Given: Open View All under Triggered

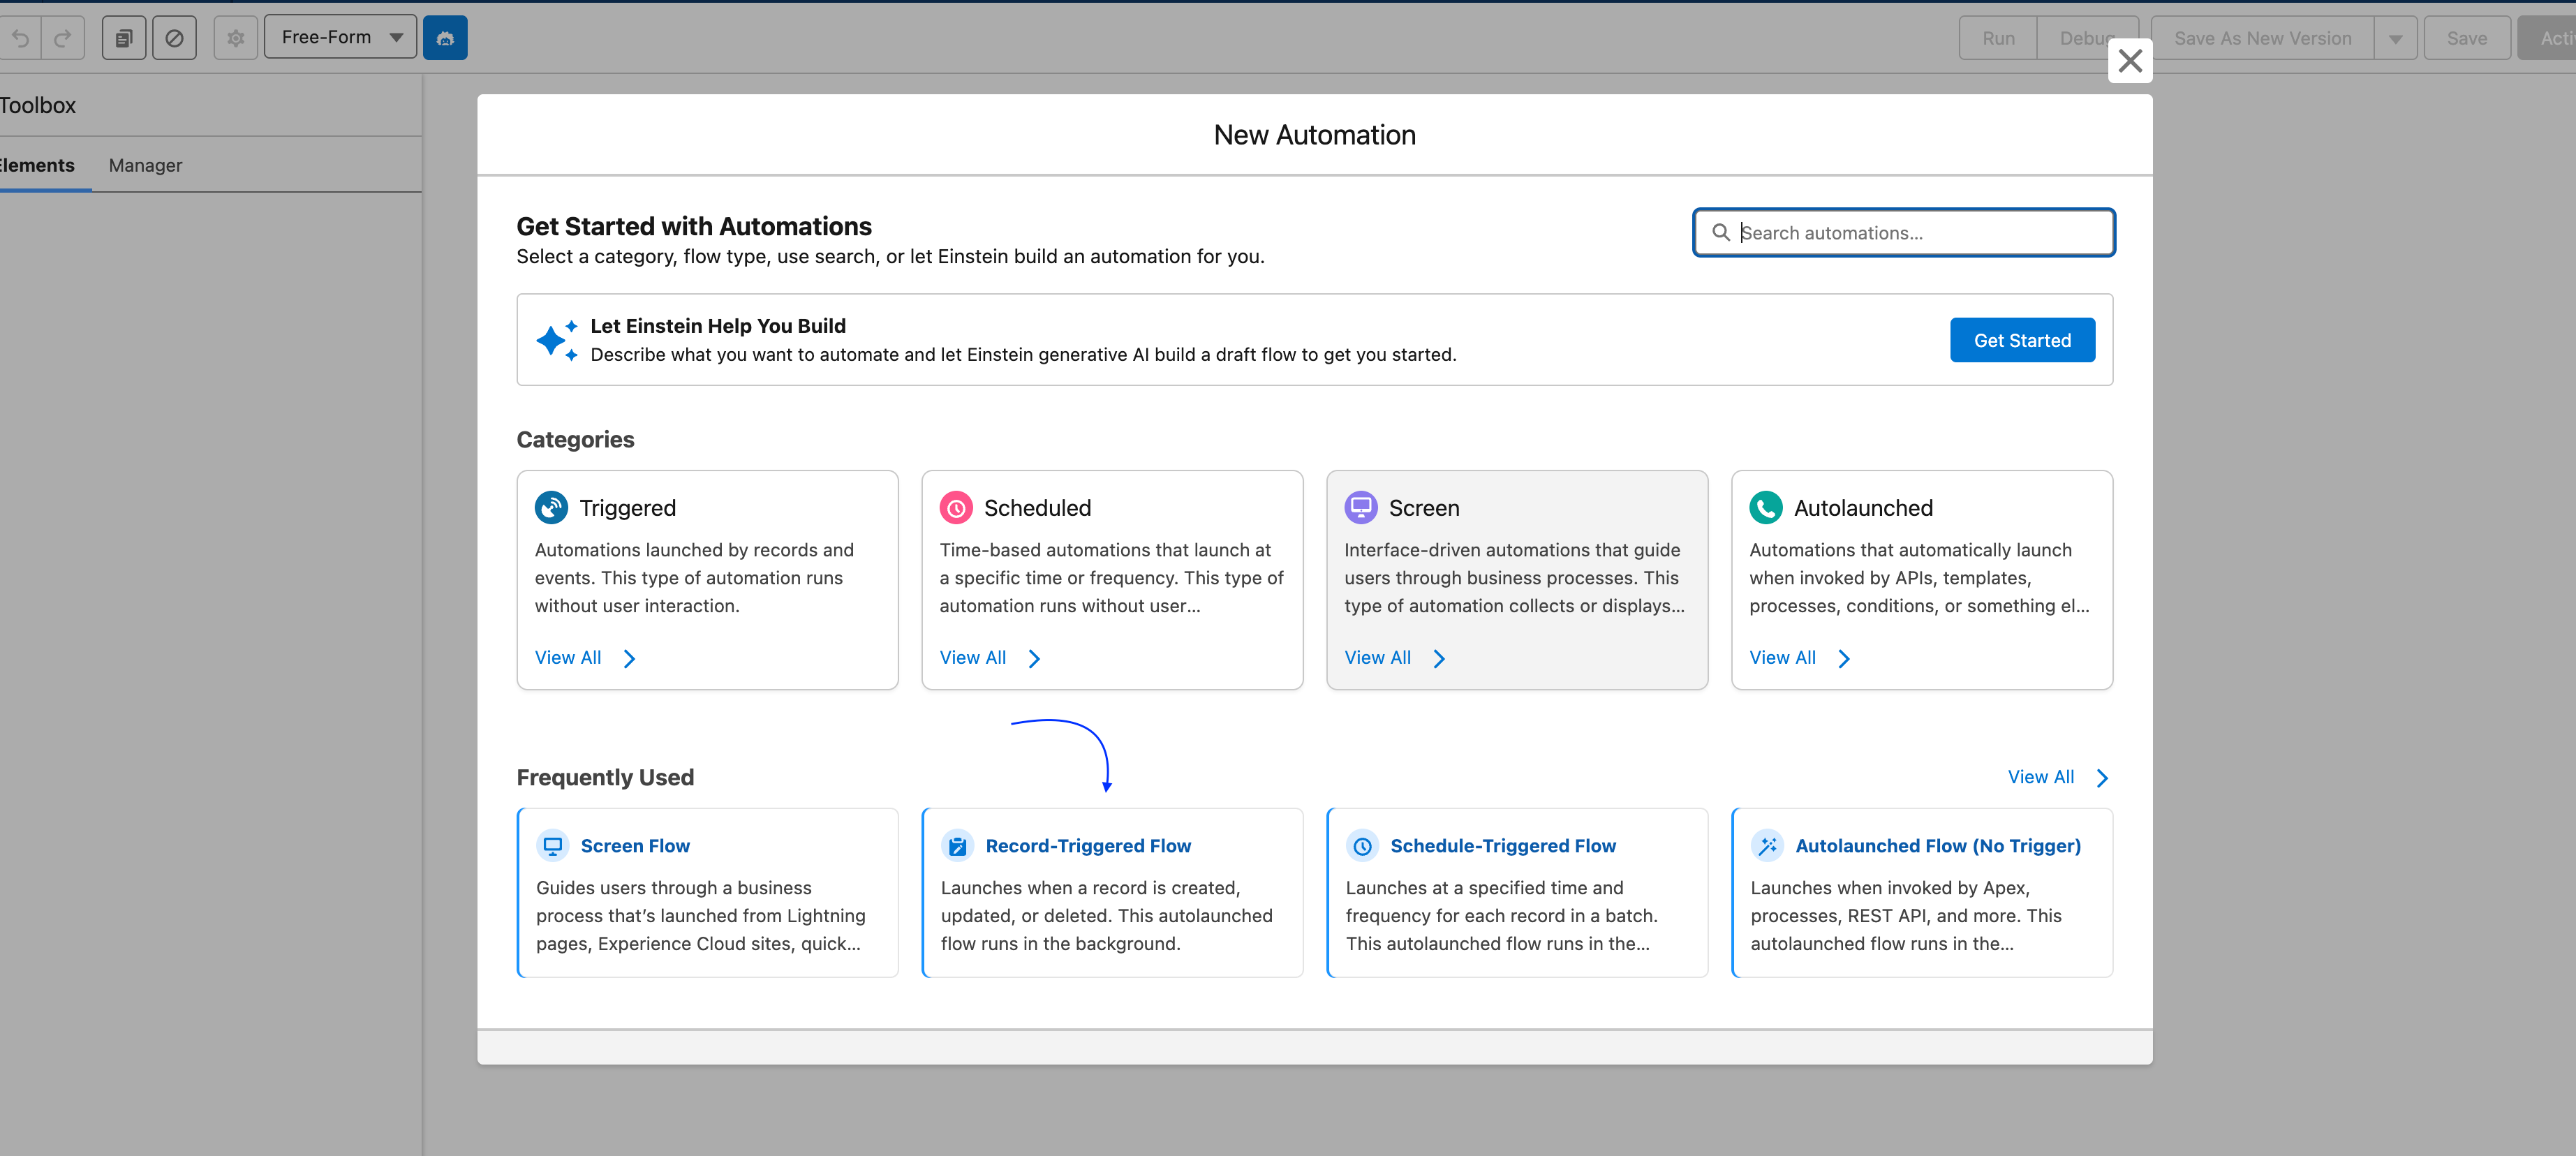Looking at the screenshot, I should [568, 658].
